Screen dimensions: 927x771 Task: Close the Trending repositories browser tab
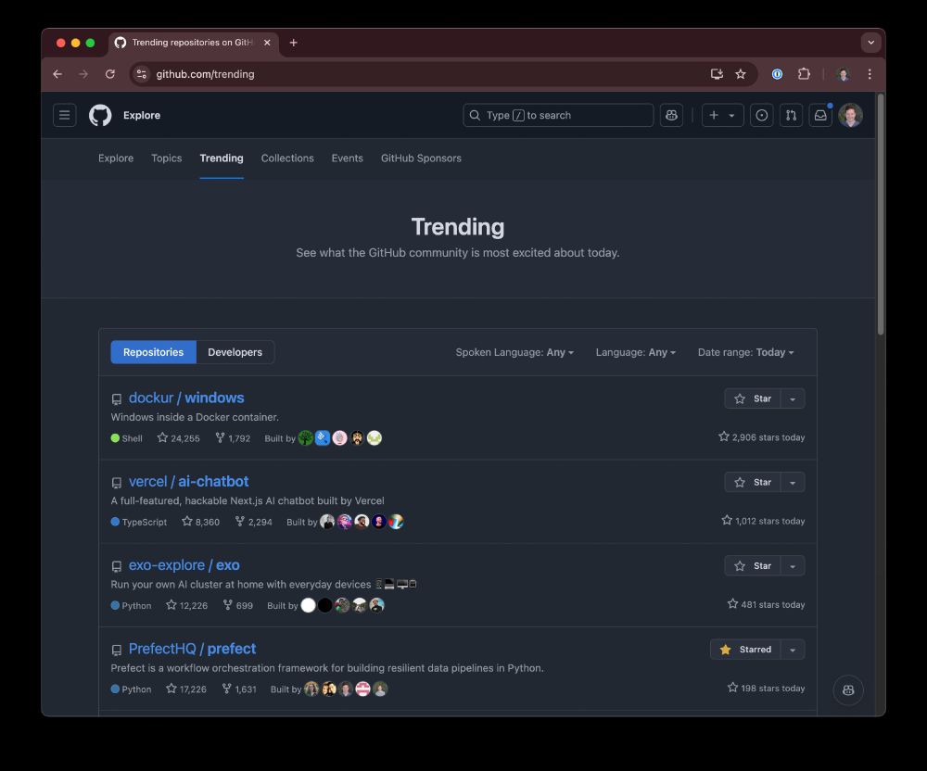point(267,43)
